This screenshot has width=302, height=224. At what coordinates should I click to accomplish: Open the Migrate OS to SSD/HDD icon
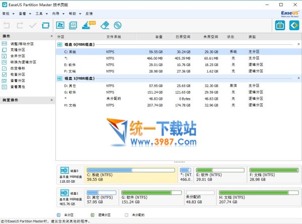(60, 25)
